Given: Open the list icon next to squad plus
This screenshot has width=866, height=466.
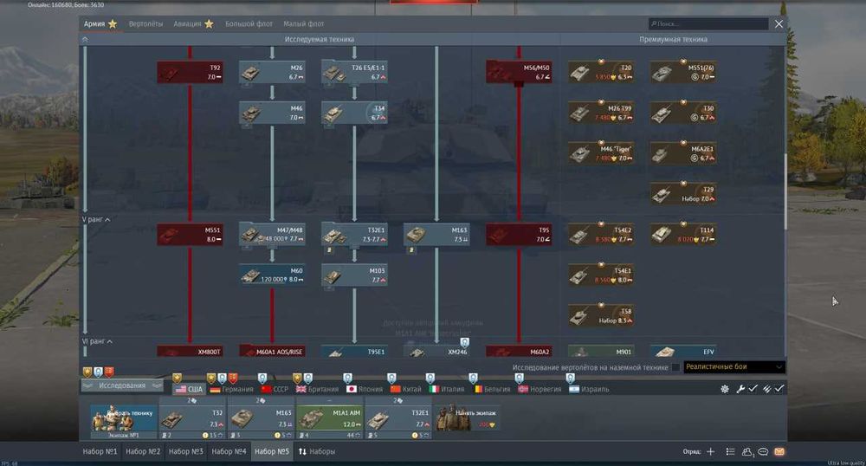Looking at the screenshot, I should coord(730,451).
